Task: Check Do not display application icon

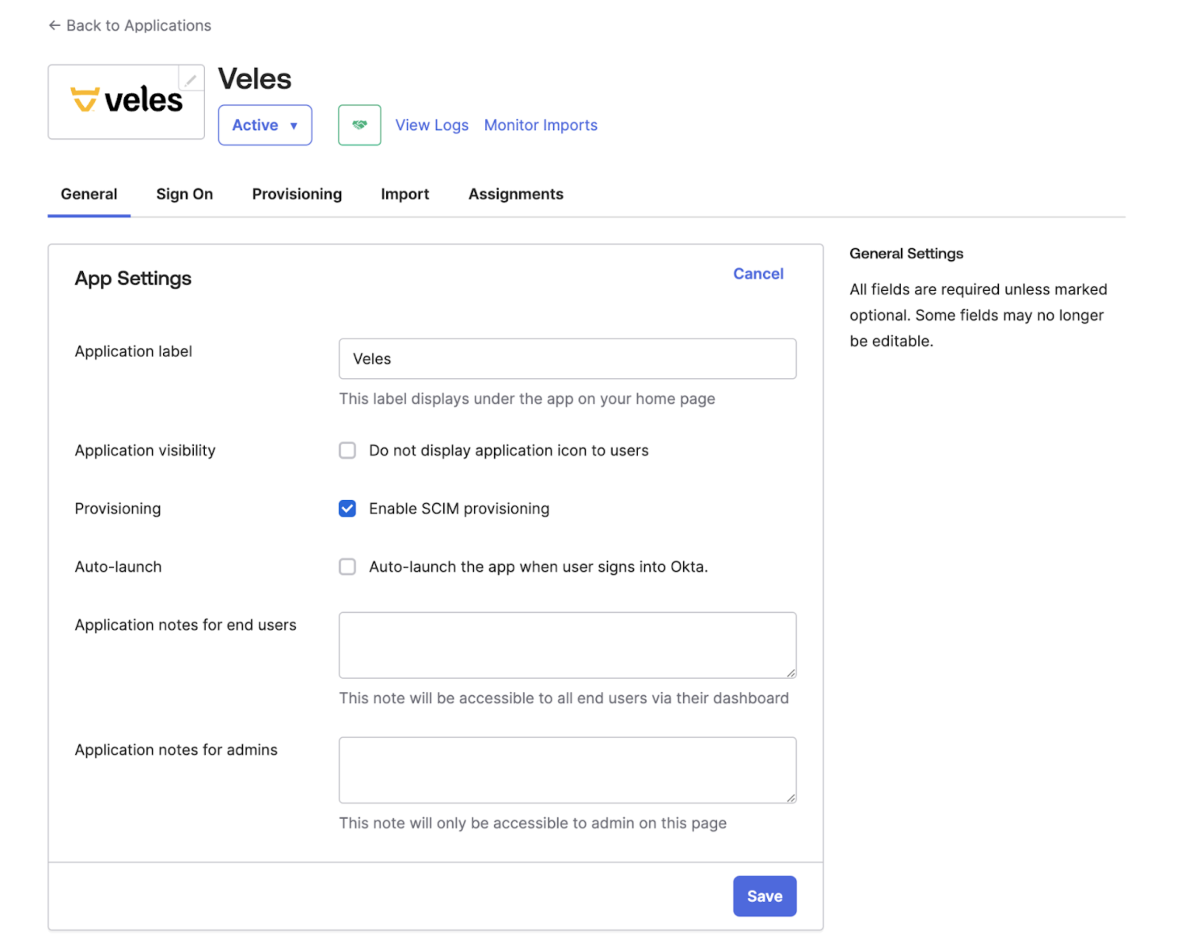Action: pos(347,450)
